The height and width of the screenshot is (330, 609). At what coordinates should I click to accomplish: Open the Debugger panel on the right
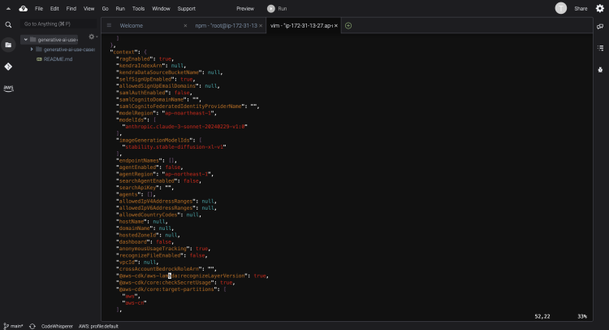[600, 70]
